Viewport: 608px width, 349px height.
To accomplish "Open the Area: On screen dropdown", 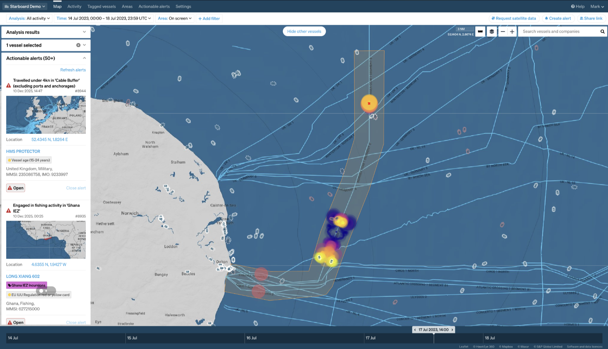I will [x=175, y=18].
